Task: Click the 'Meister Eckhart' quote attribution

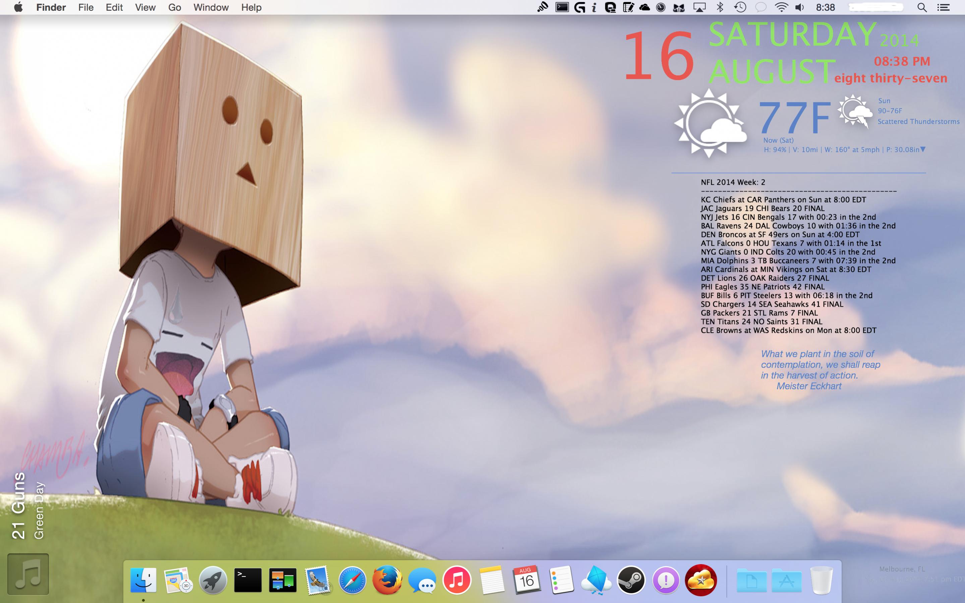Action: (809, 386)
